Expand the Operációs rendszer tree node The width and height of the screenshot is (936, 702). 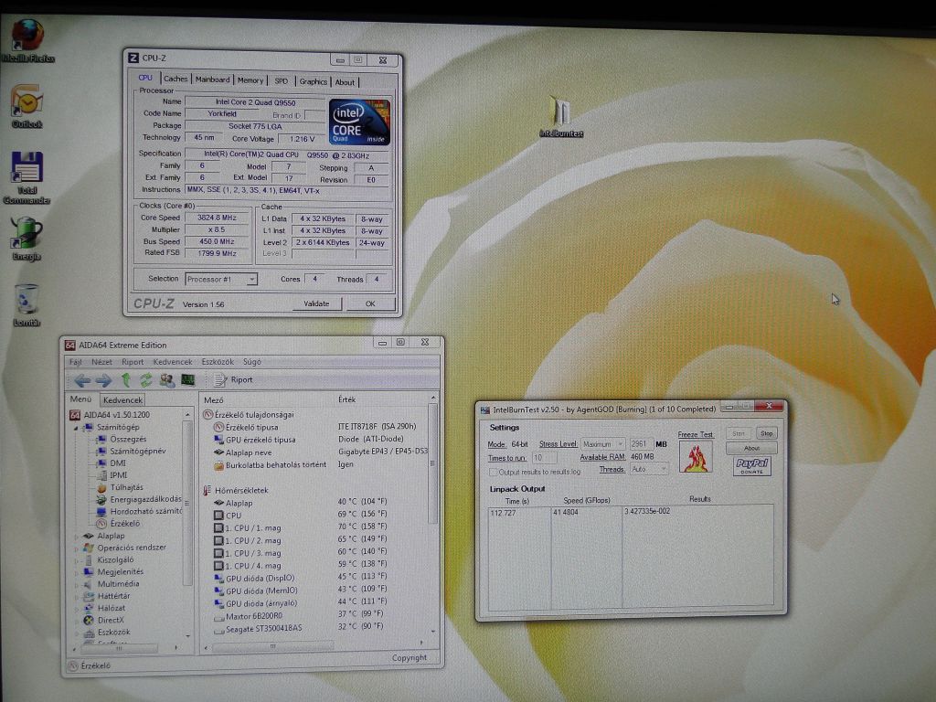pos(76,548)
